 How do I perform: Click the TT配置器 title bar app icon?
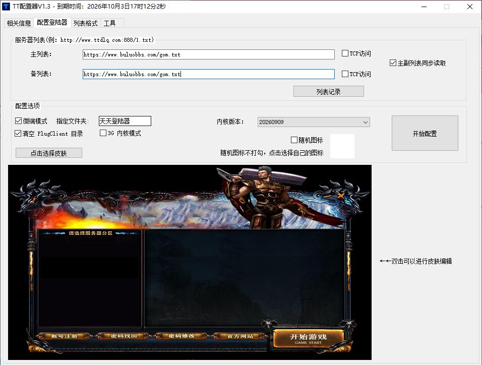tap(6, 7)
